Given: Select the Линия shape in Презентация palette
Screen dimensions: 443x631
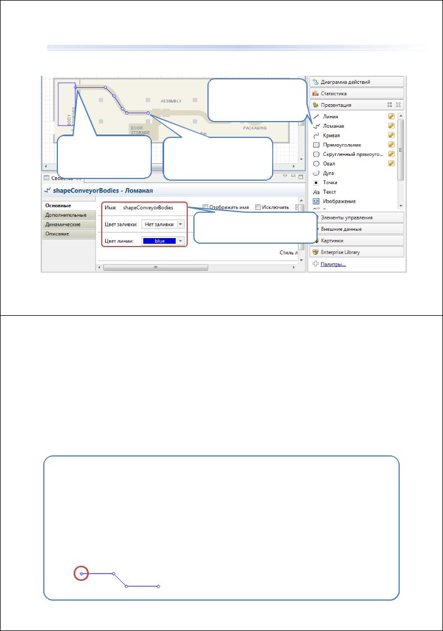Looking at the screenshot, I should pos(326,117).
